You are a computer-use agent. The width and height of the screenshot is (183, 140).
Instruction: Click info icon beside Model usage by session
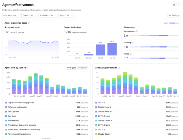(119, 68)
